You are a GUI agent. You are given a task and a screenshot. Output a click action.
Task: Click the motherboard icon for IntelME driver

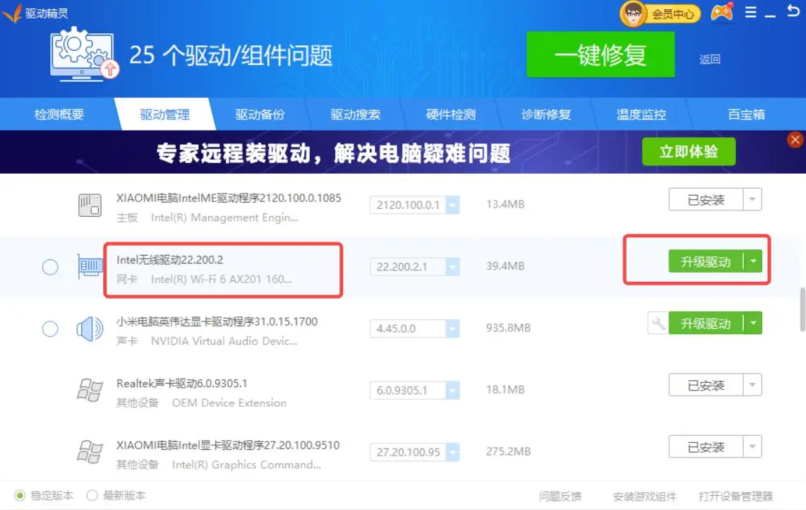(x=90, y=206)
